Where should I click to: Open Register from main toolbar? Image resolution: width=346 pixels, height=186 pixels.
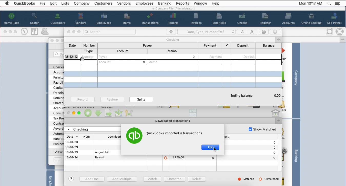(265, 19)
